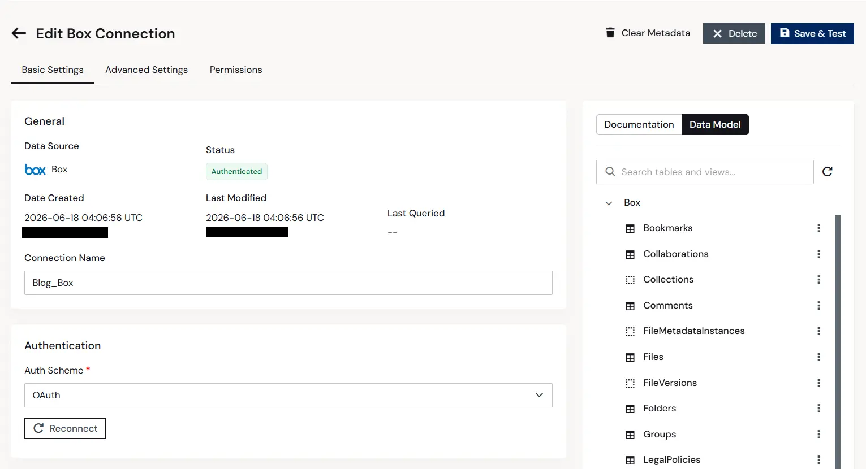
Task: Open the three-dot menu for Collaborations
Action: coord(818,254)
